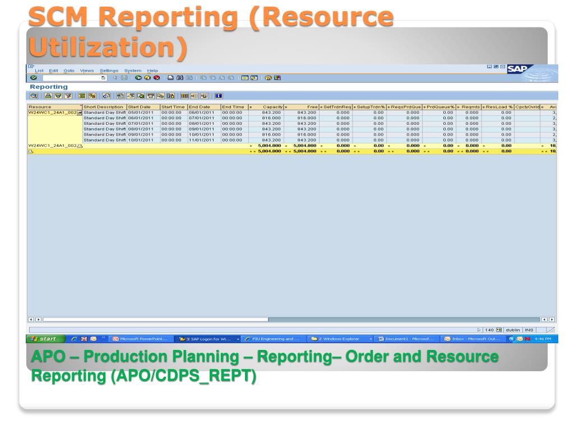Click the yellow Help question mark icon
The height and width of the screenshot is (430, 574).
pos(269,78)
